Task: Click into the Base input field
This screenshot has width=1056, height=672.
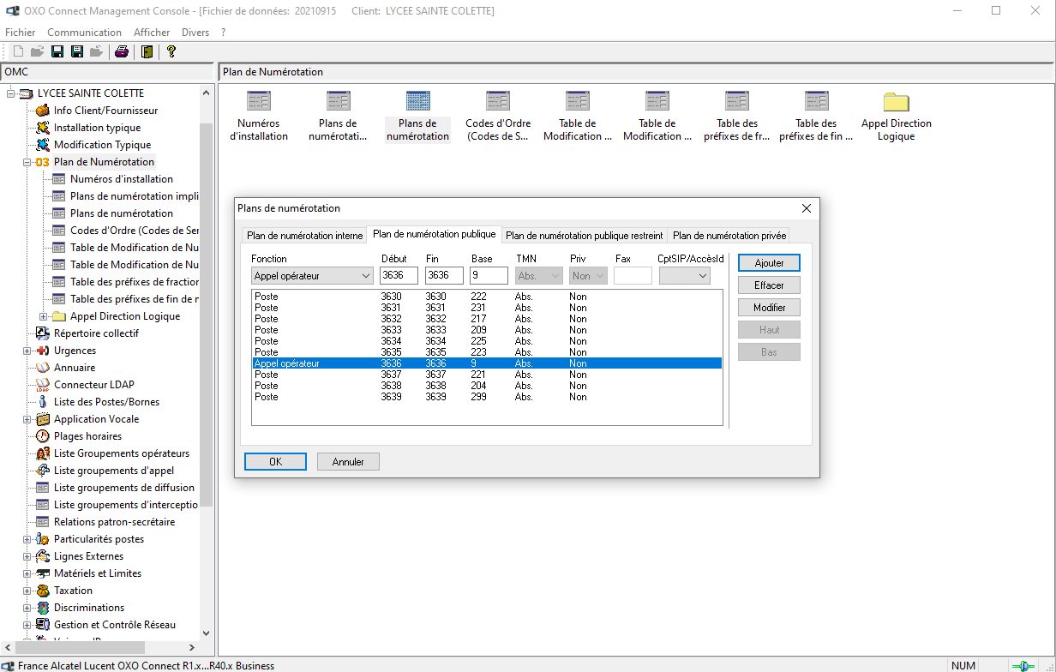Action: point(489,276)
